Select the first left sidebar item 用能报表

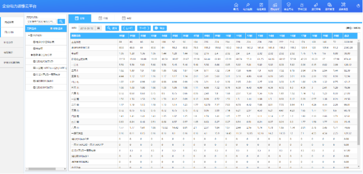coord(12,22)
